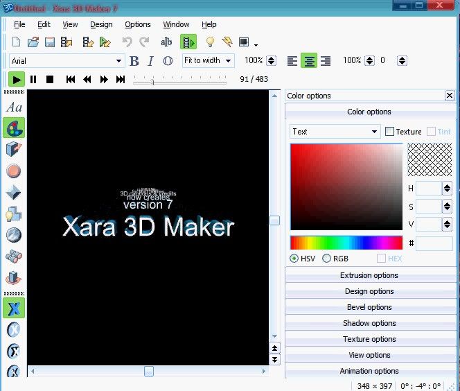Expand the Texture options section

[371, 339]
